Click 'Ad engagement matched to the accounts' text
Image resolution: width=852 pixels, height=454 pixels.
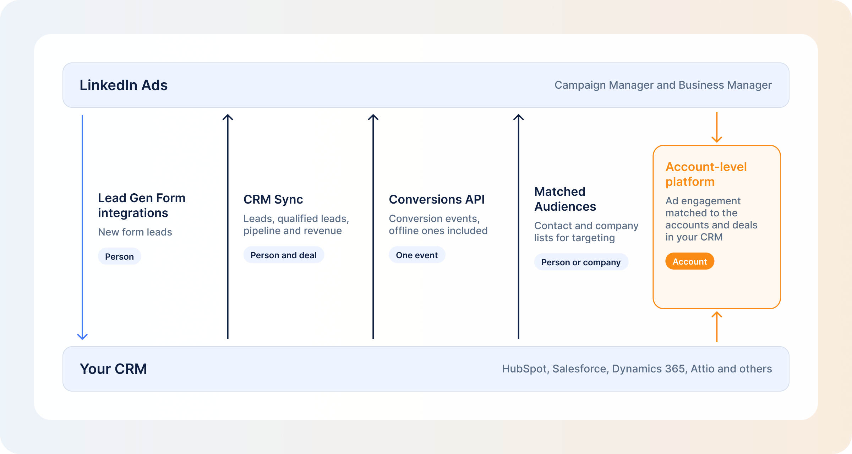[711, 219]
